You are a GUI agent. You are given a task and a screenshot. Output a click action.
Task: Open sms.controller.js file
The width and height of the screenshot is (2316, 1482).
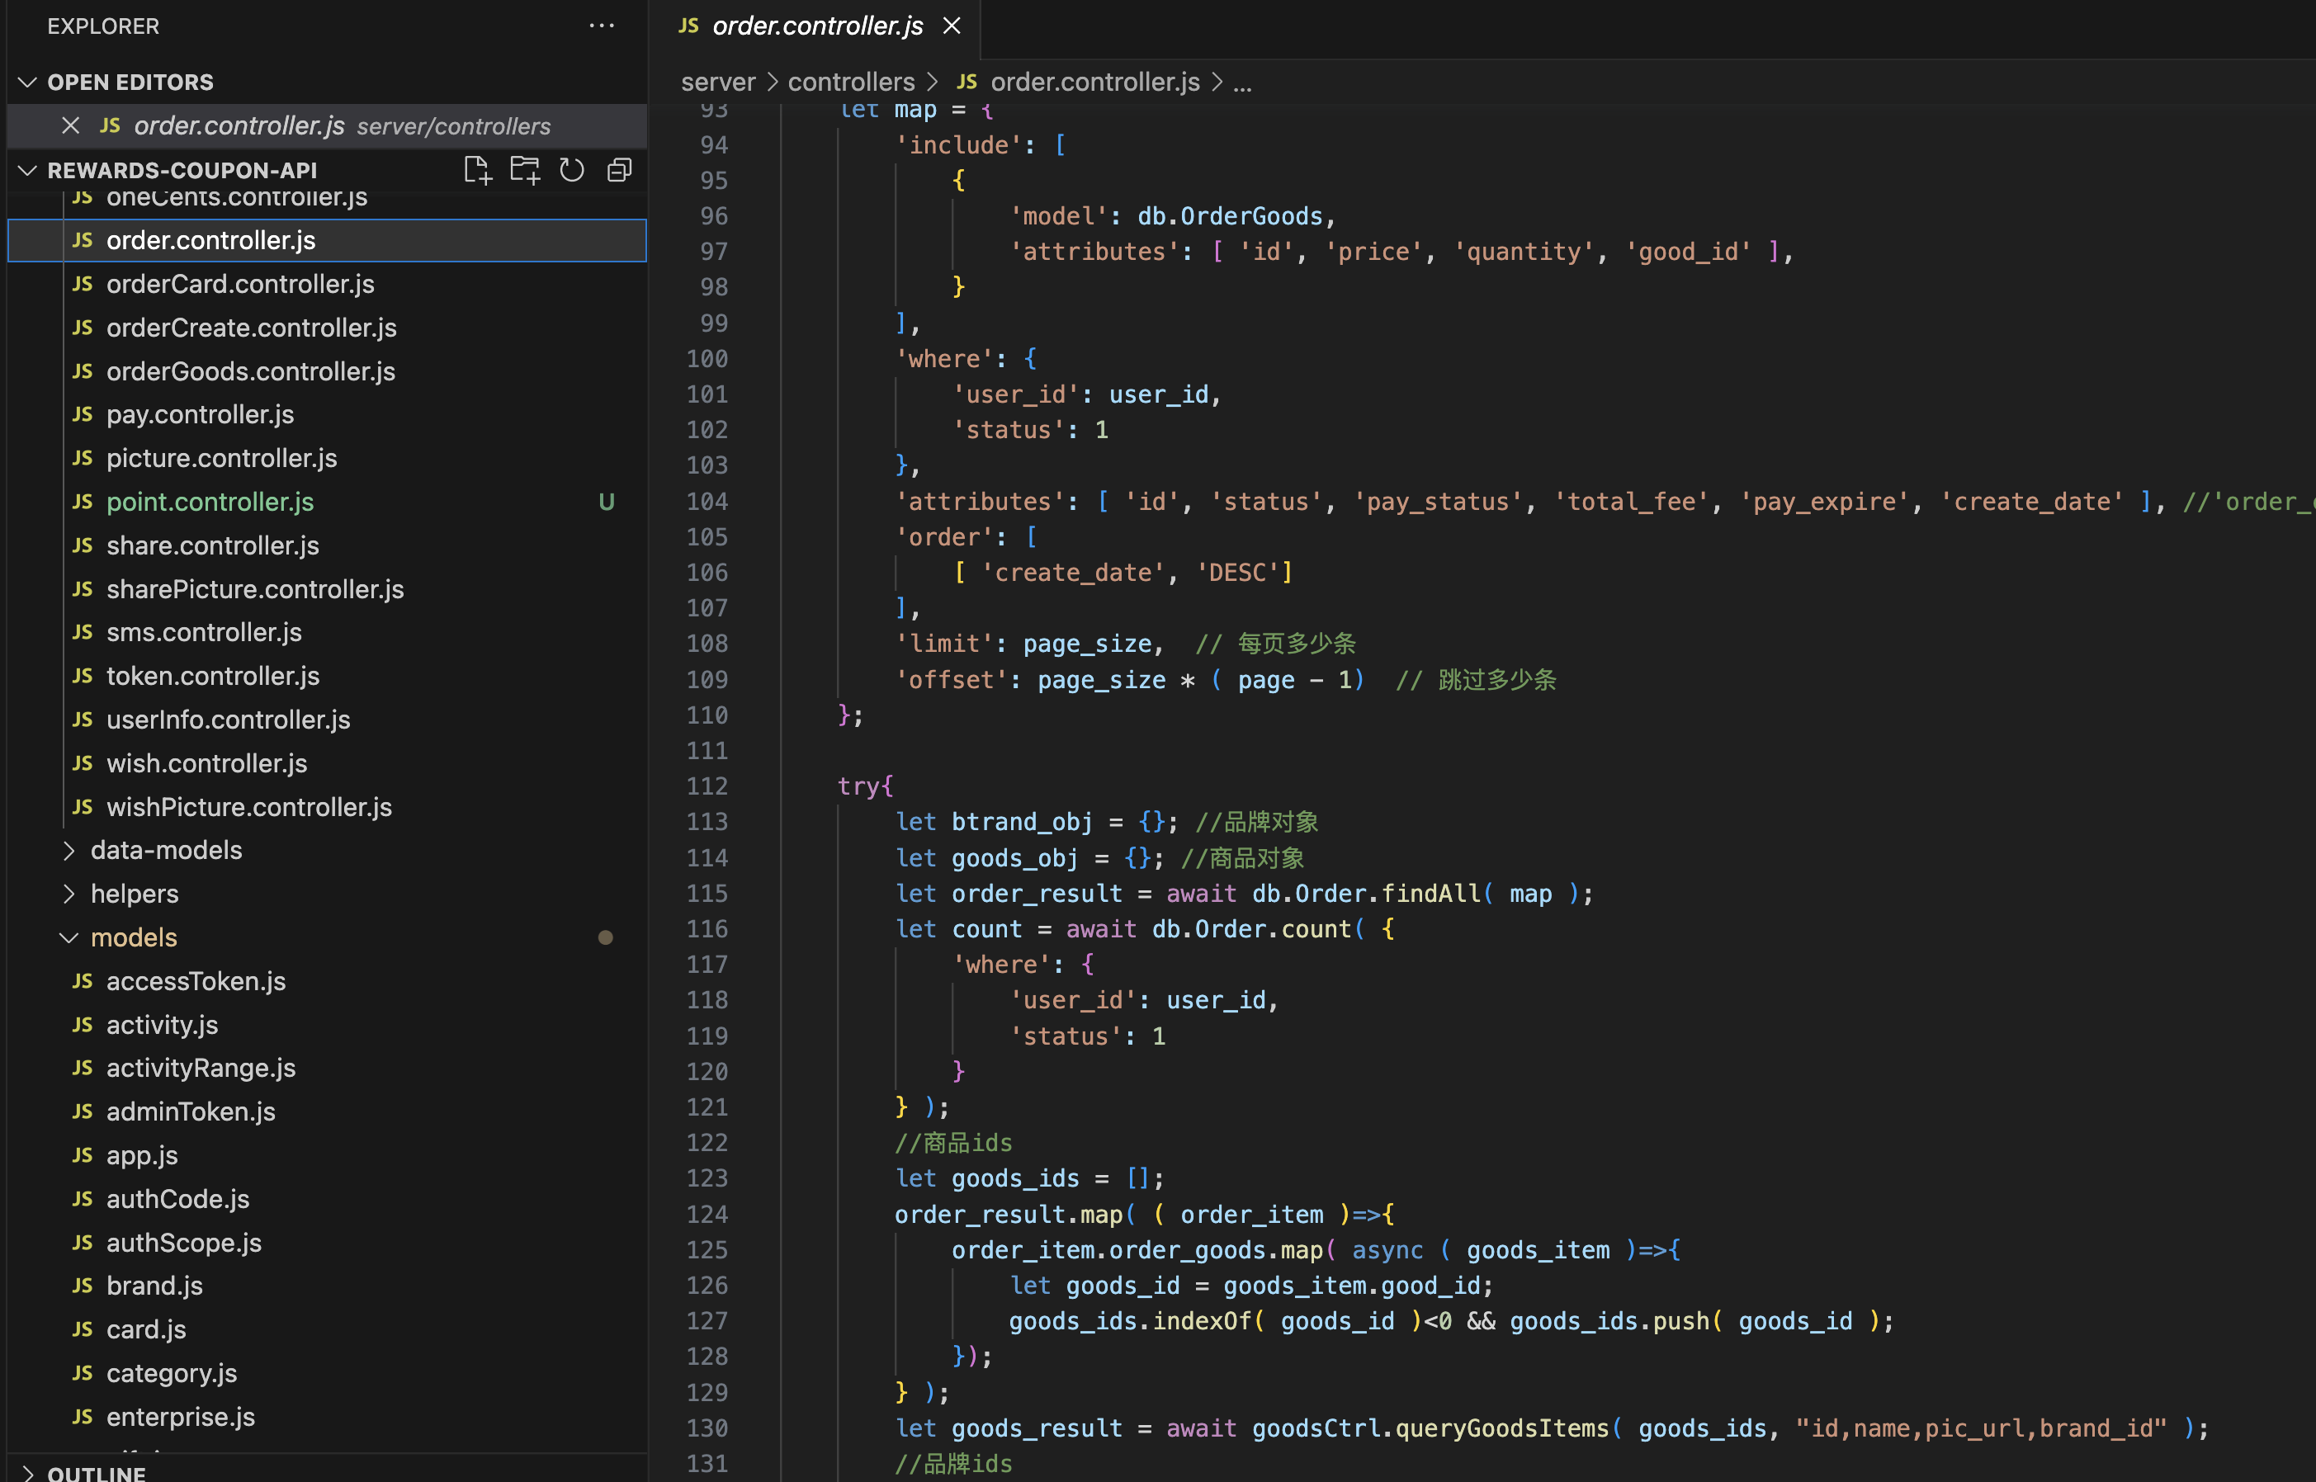(328, 632)
